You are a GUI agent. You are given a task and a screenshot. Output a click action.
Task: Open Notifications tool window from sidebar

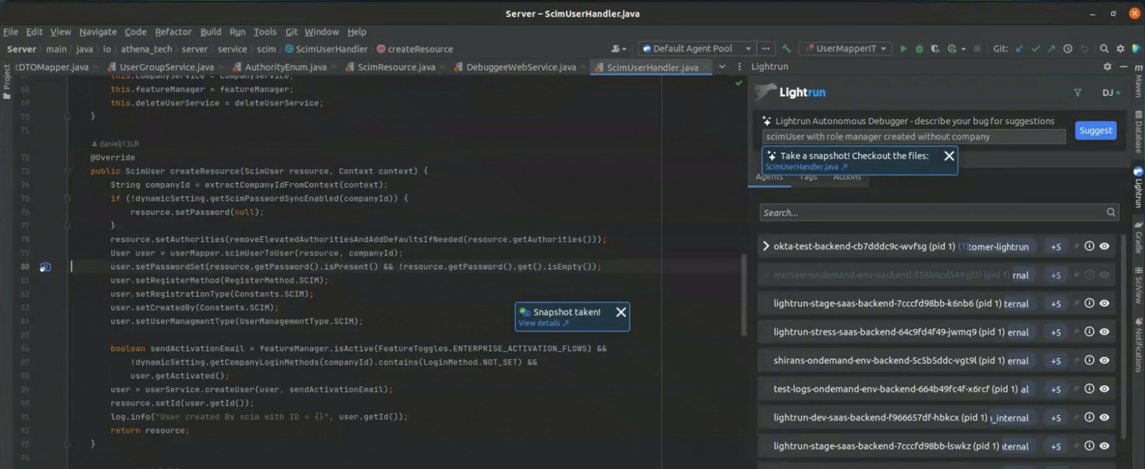click(x=1139, y=345)
